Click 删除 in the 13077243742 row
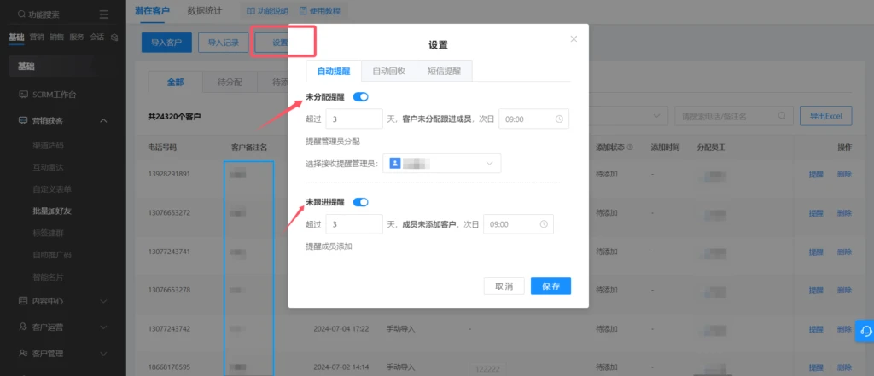 click(844, 328)
